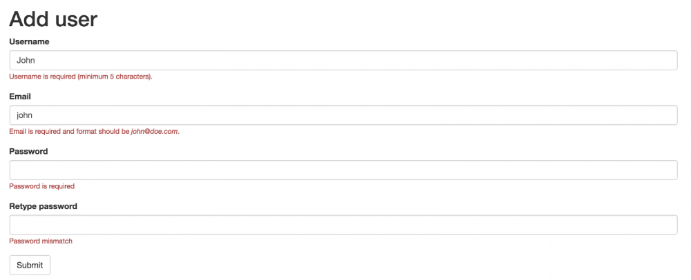The width and height of the screenshot is (691, 280).
Task: Click the Retype password label
Action: (43, 206)
